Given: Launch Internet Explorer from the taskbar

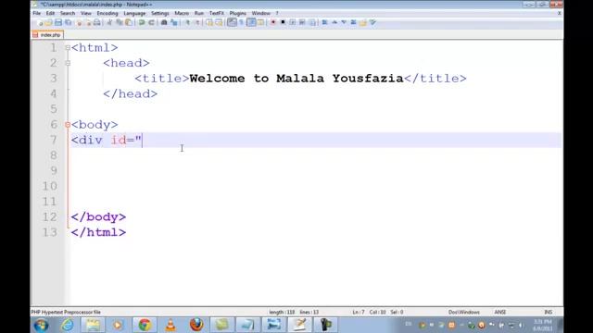Looking at the screenshot, I should pos(68,325).
